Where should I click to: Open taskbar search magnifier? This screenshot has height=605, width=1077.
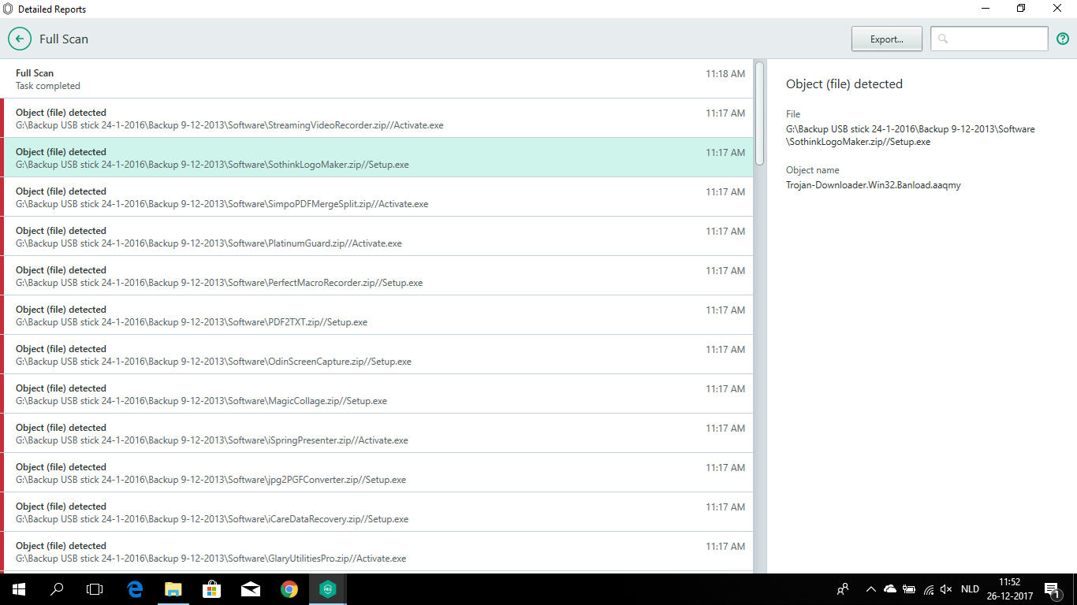[57, 588]
